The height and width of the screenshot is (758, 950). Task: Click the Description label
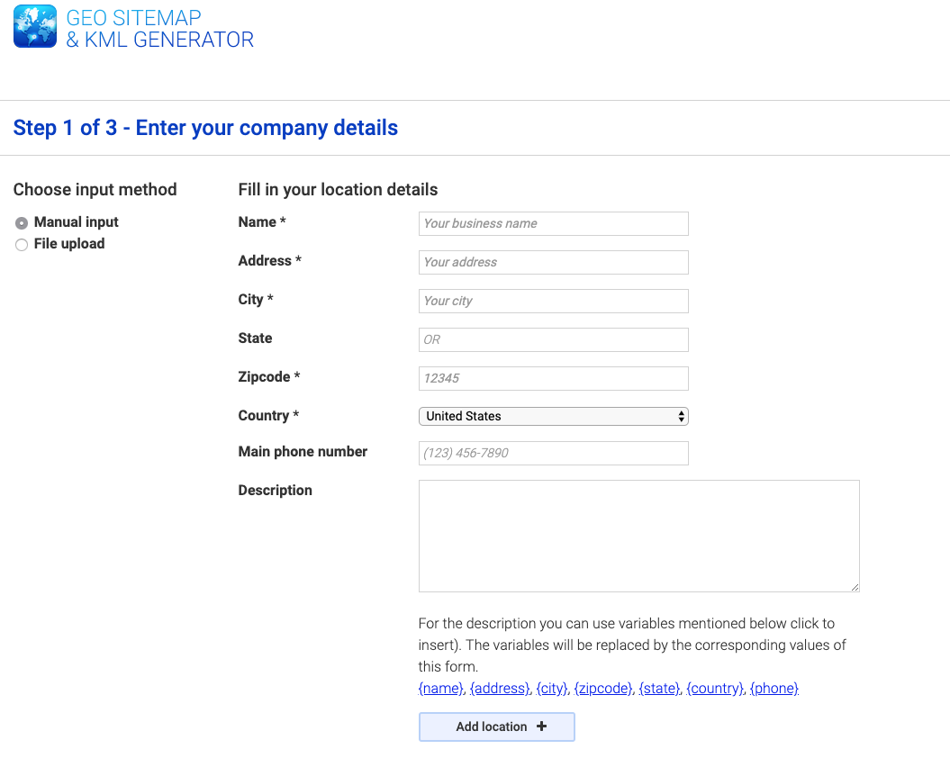coord(275,491)
